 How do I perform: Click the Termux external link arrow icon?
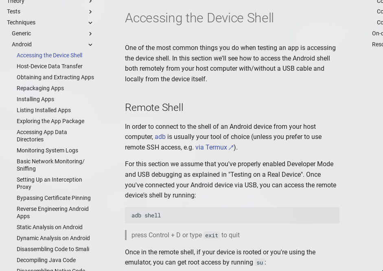(231, 147)
